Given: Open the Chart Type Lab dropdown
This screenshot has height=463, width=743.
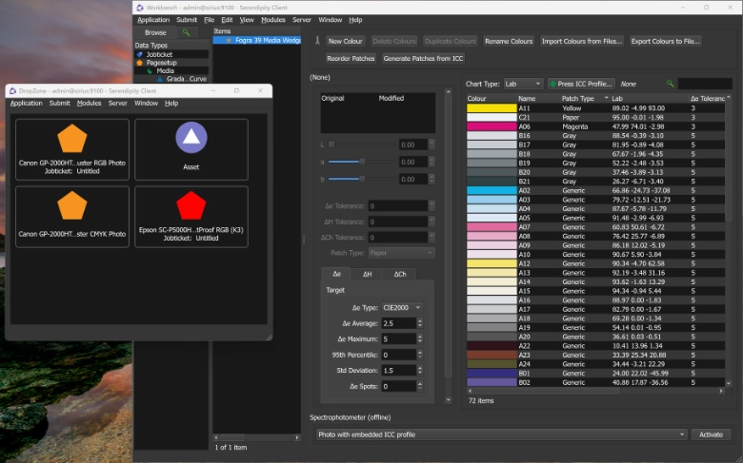Looking at the screenshot, I should (523, 84).
